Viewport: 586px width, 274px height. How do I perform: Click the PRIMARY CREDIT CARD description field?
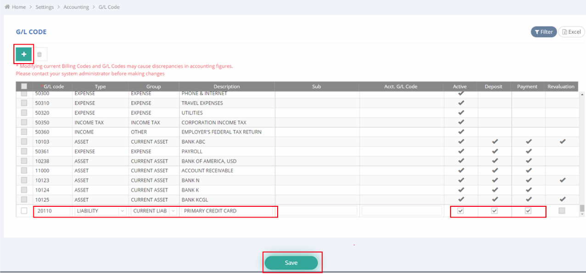(228, 211)
